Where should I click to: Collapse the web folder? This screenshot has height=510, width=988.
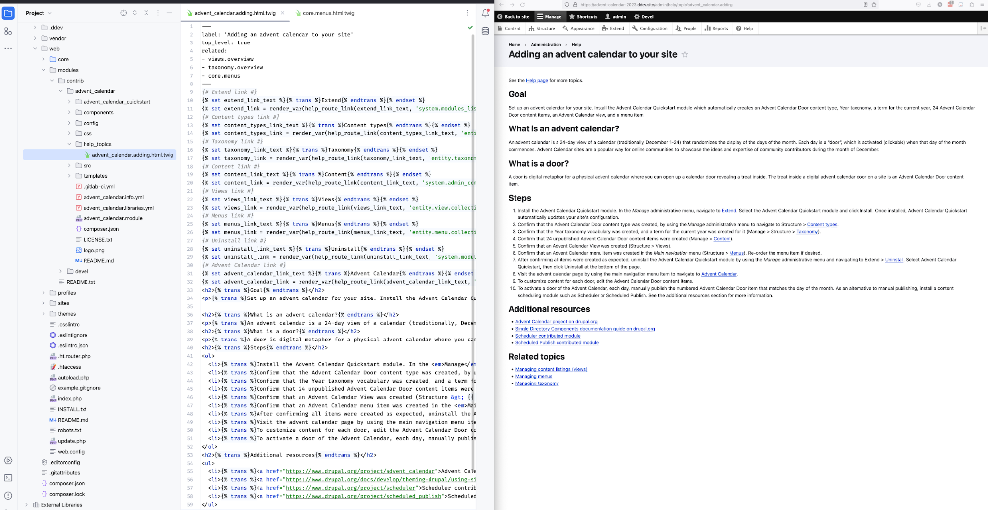click(35, 49)
